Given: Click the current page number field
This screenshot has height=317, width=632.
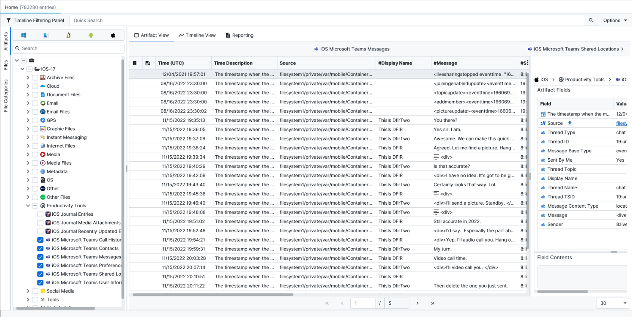Looking at the screenshot, I should click(x=363, y=303).
